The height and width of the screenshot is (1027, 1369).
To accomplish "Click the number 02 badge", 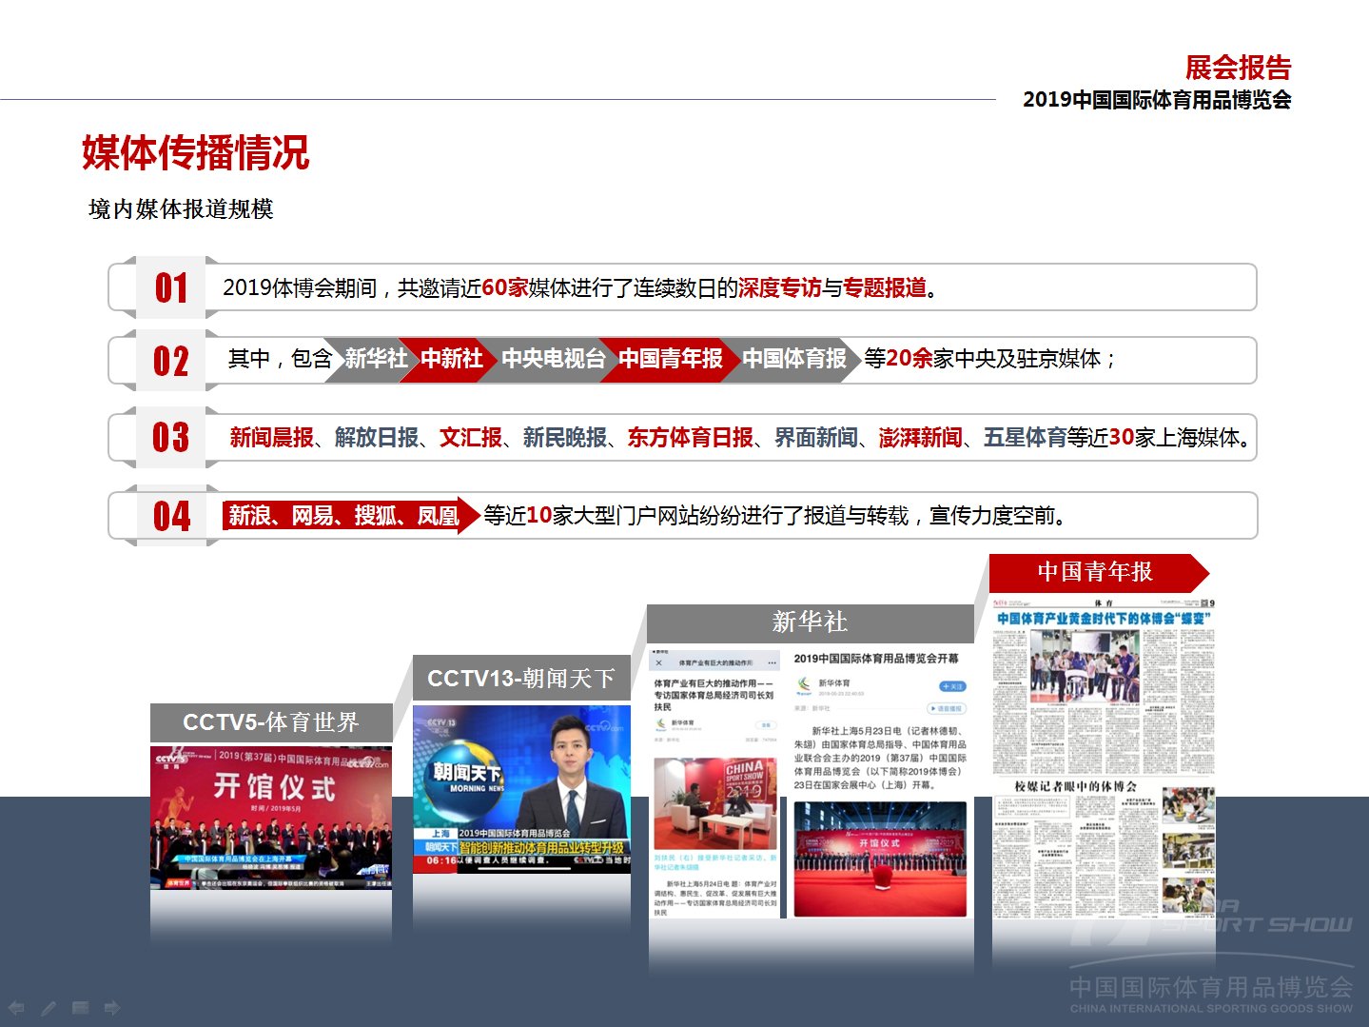I will pyautogui.click(x=171, y=361).
